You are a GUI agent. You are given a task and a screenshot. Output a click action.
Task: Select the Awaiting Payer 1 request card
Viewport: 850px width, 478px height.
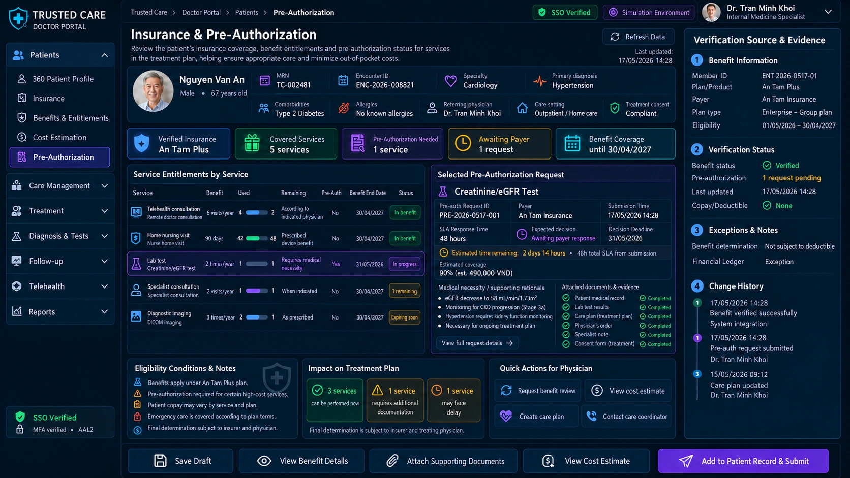499,144
